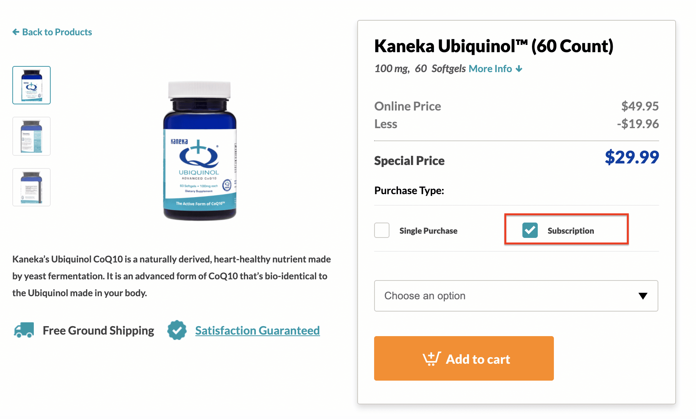Click the back arrow icon beside Back to Products
This screenshot has height=419, width=696.
pos(16,32)
